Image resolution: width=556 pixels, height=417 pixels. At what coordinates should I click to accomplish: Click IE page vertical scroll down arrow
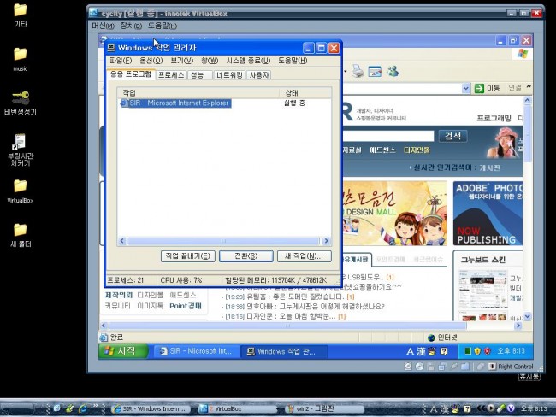527,316
